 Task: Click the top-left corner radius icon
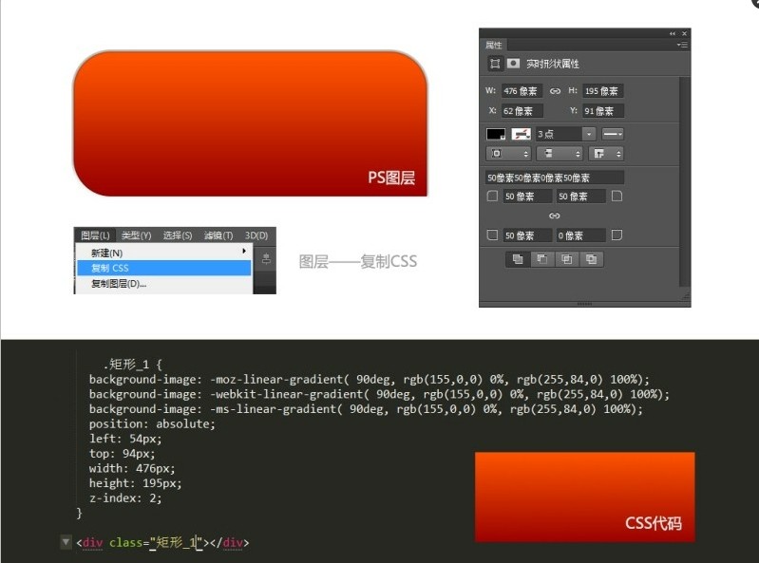click(492, 196)
